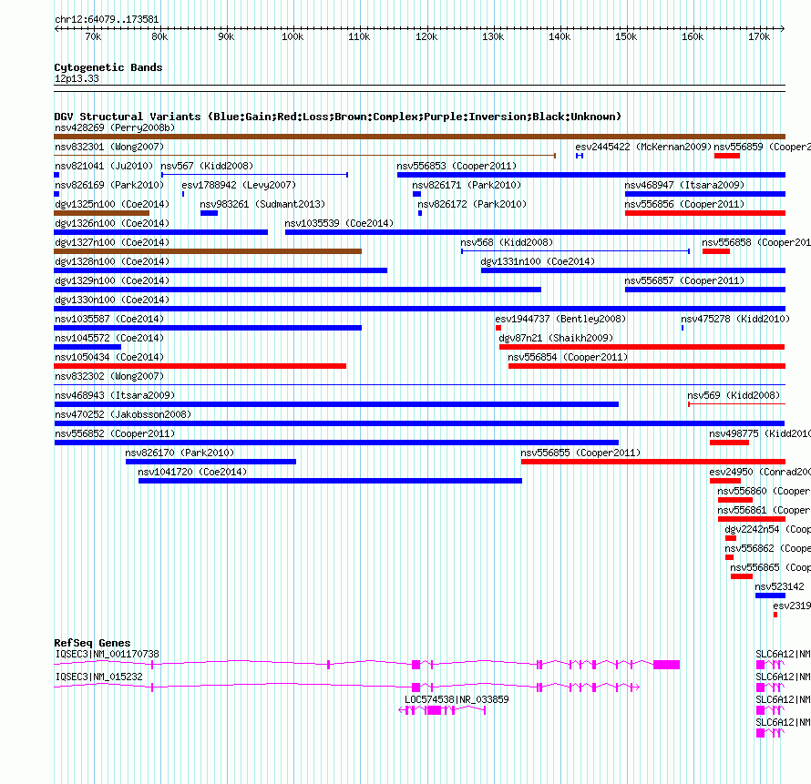This screenshot has height=784, width=811.
Task: Select nsv556855 (Cooper2011) variant label
Action: (x=580, y=453)
